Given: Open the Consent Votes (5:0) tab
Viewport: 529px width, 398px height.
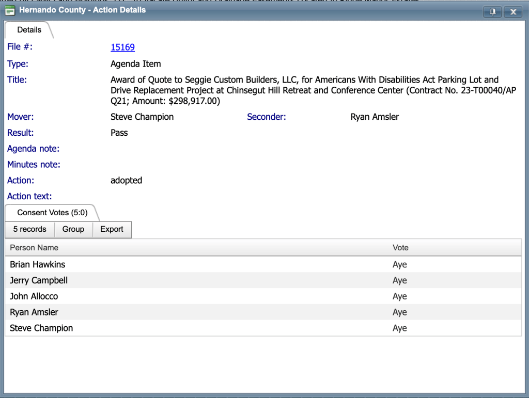Looking at the screenshot, I should pos(52,213).
